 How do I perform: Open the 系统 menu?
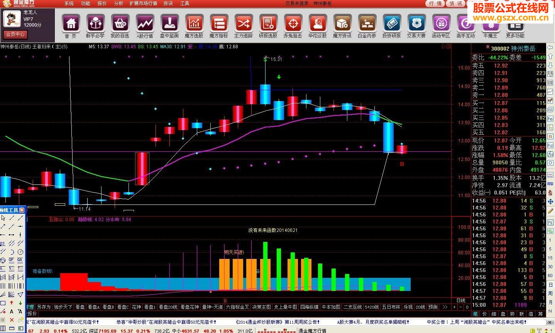click(69, 3)
